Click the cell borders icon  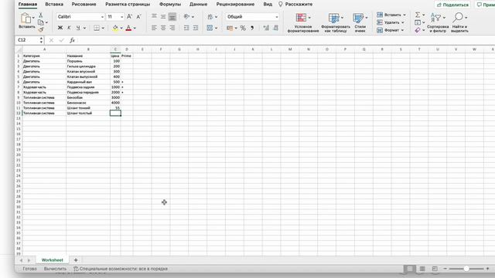click(97, 28)
